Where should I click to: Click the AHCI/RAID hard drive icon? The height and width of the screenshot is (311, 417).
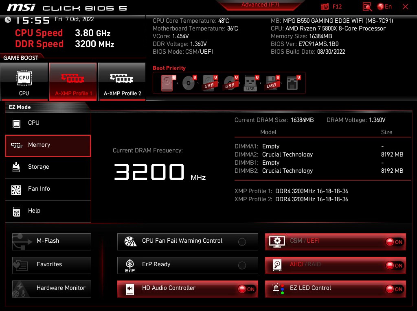(277, 265)
